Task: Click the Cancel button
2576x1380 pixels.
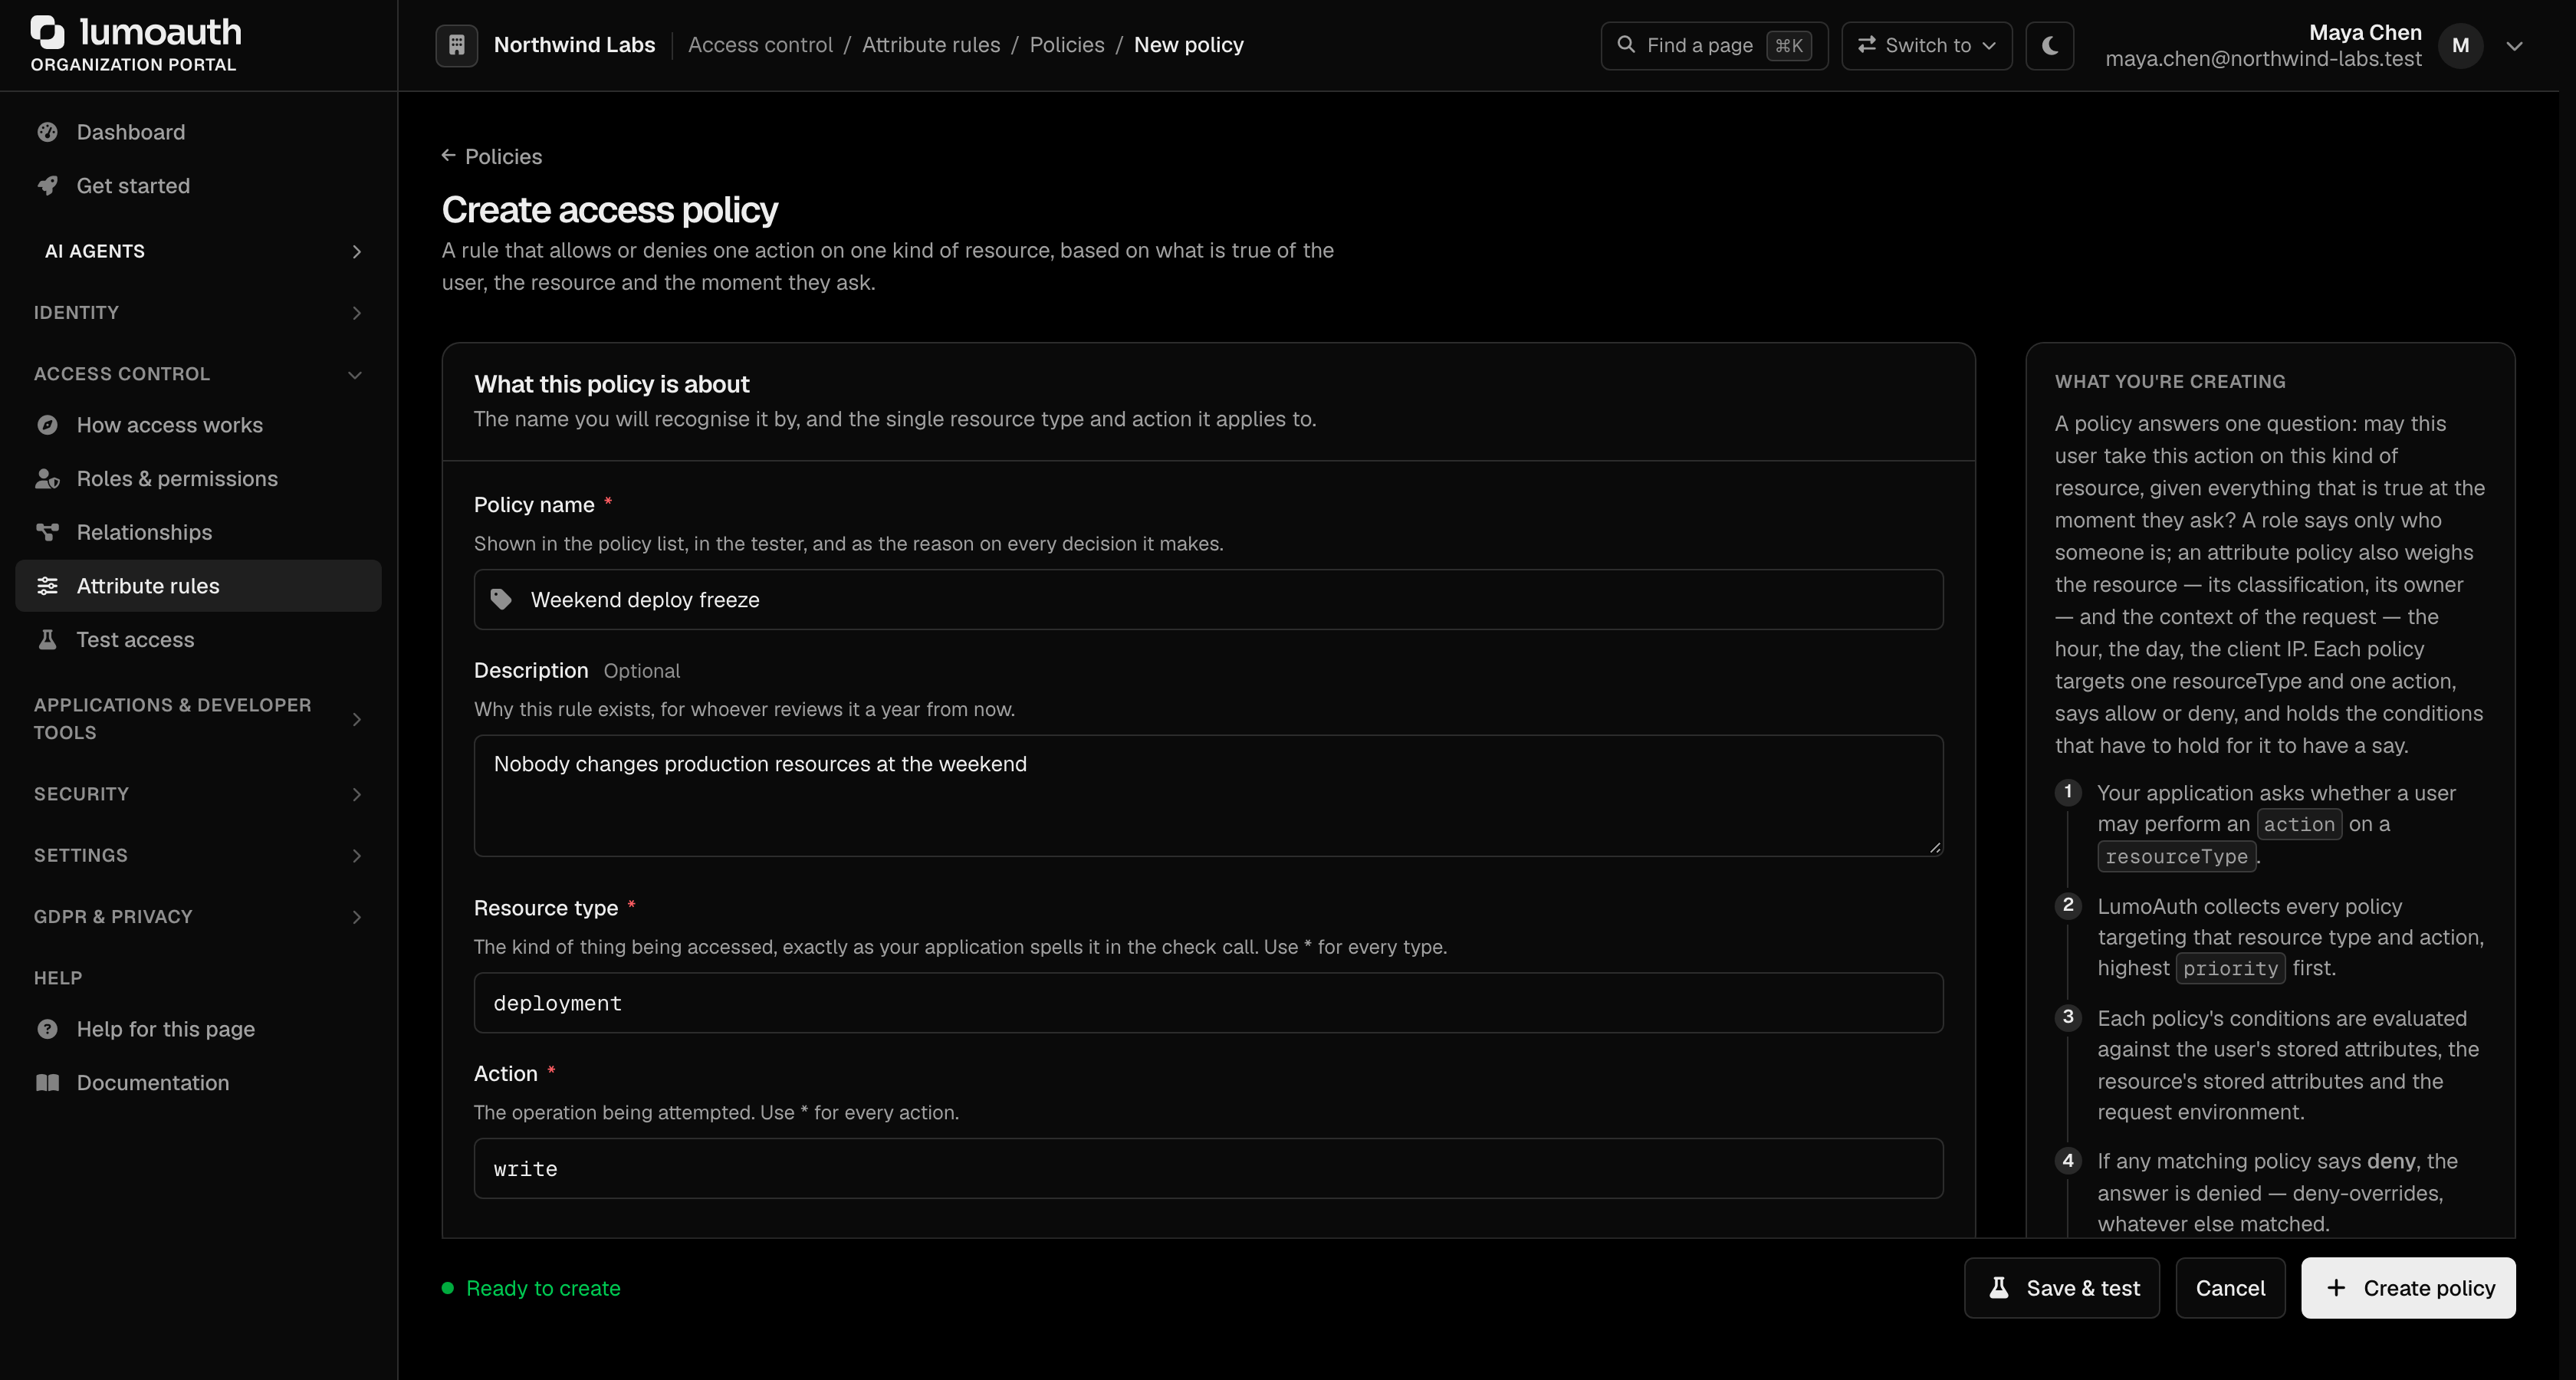Action: click(x=2230, y=1288)
